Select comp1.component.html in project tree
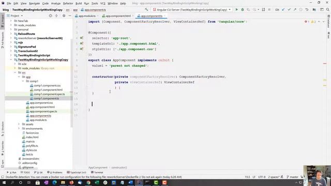This screenshot has height=186, width=331. pyautogui.click(x=48, y=90)
